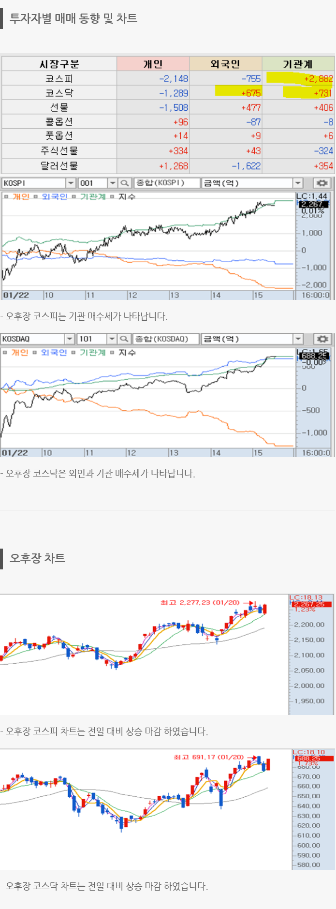Open the settings gear on the KOSPI chart
The width and height of the screenshot is (336, 909).
321,183
